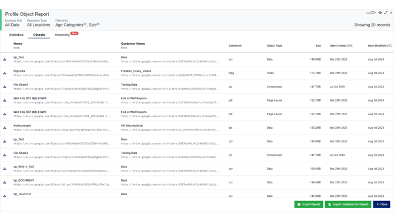The height and width of the screenshot is (221, 394).
Task: Click the 116.5MB size value
Action: [x=315, y=169]
